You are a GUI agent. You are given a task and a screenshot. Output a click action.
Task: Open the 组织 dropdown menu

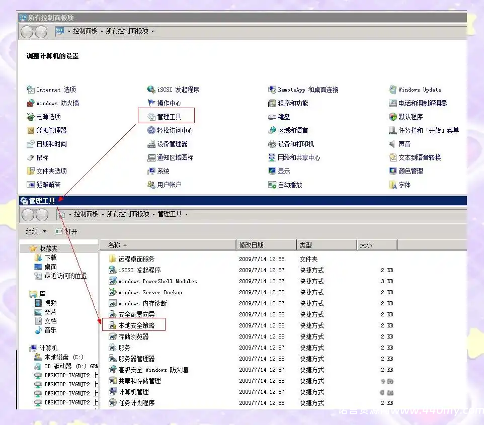(36, 231)
